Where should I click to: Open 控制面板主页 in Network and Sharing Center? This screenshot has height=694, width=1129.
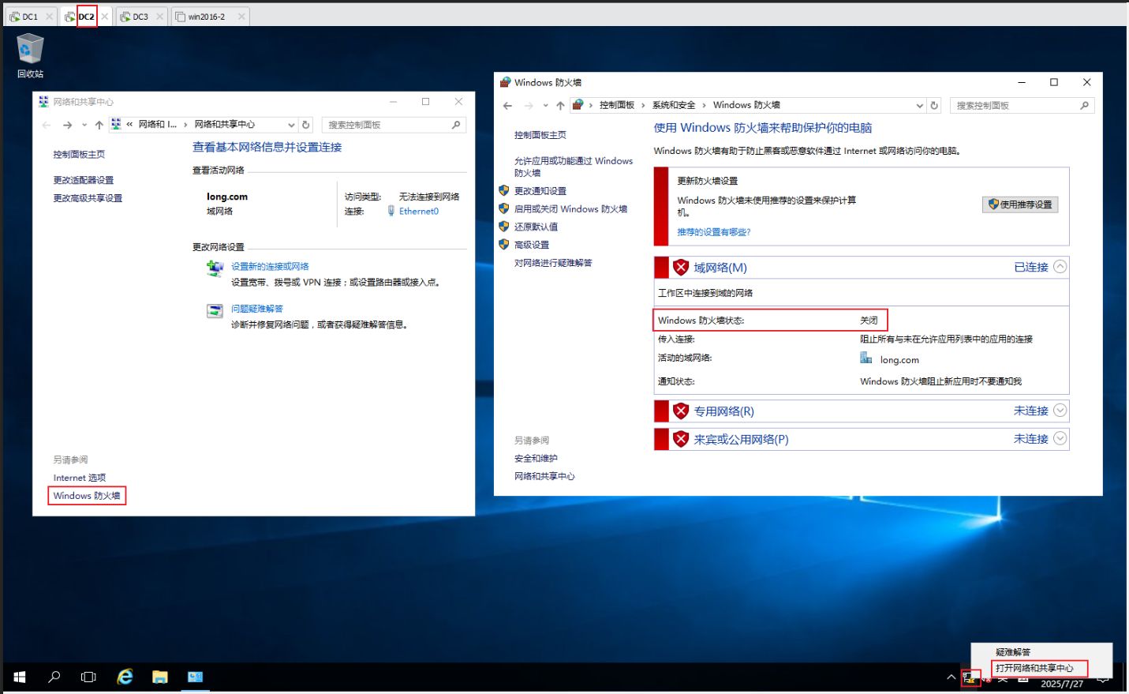click(x=79, y=154)
